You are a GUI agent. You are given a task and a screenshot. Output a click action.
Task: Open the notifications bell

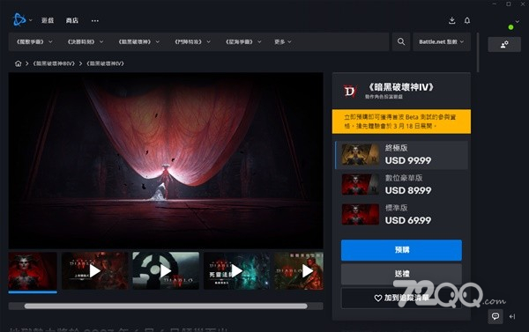click(467, 20)
